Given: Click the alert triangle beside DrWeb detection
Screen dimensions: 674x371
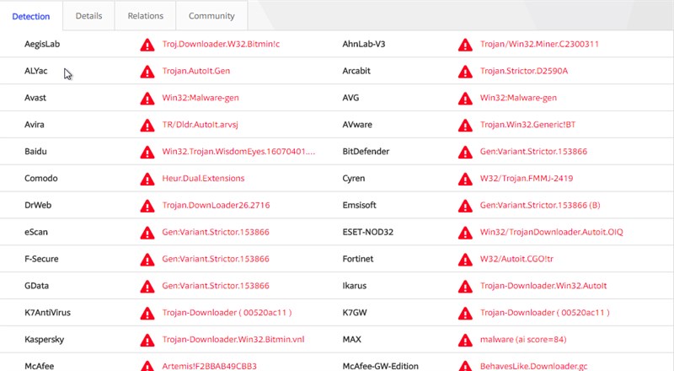Looking at the screenshot, I should coord(147,206).
